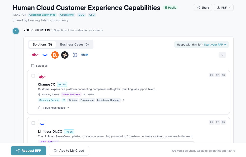Click the HC 36 score badge

[x=69, y=132]
